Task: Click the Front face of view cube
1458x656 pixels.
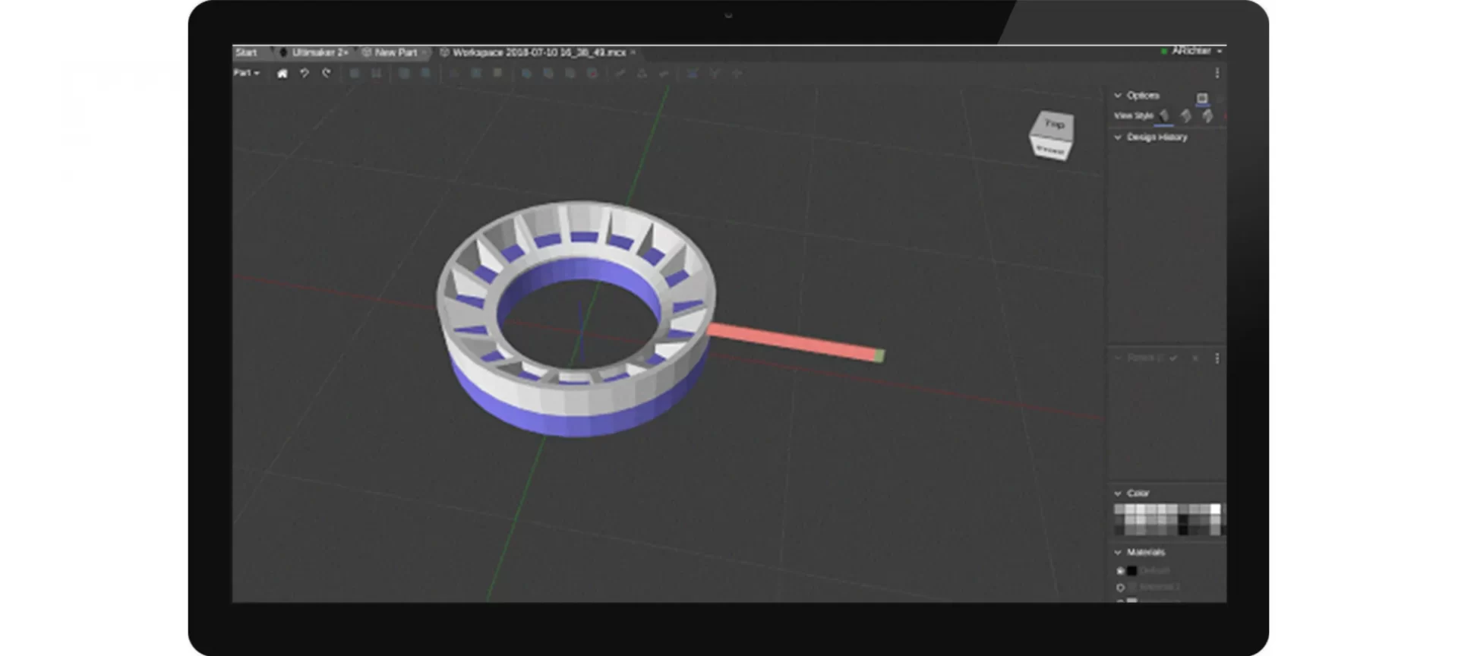Action: pos(1050,150)
